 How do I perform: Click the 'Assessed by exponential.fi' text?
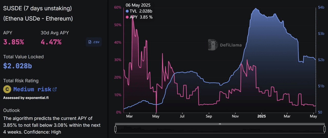pos(26,98)
